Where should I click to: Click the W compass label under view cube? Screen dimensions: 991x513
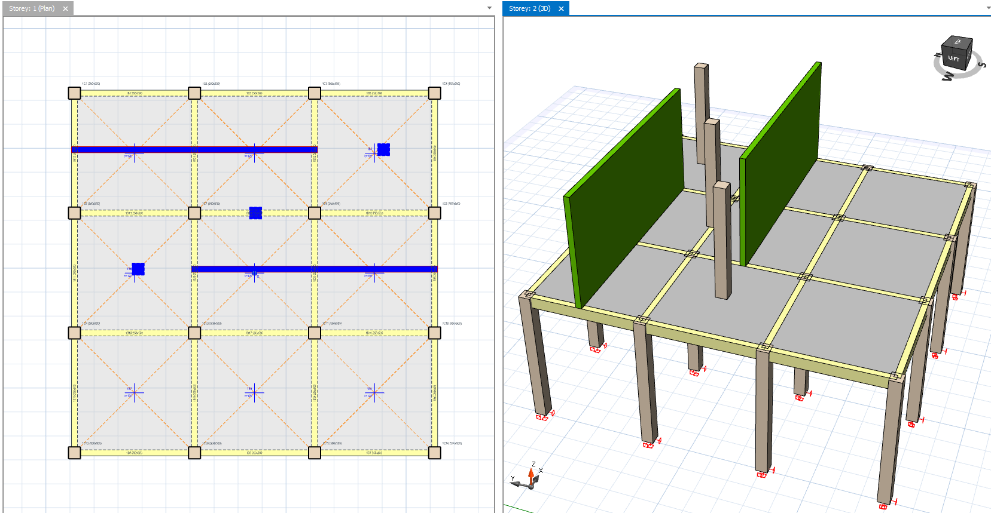tap(947, 76)
